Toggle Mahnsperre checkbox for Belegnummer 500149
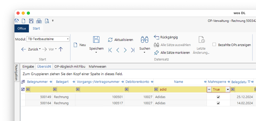256x121 pixels. coord(218,97)
